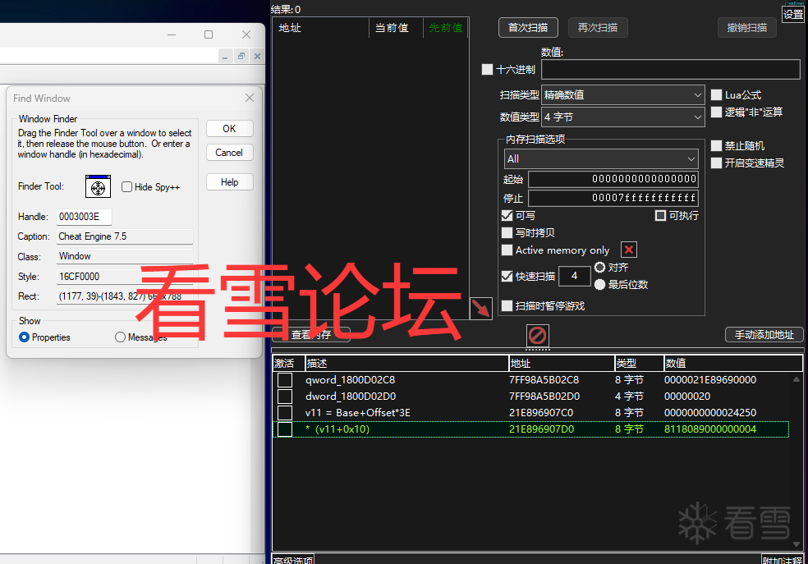The width and height of the screenshot is (808, 564).
Task: Click the 停止 stop address field
Action: (613, 198)
